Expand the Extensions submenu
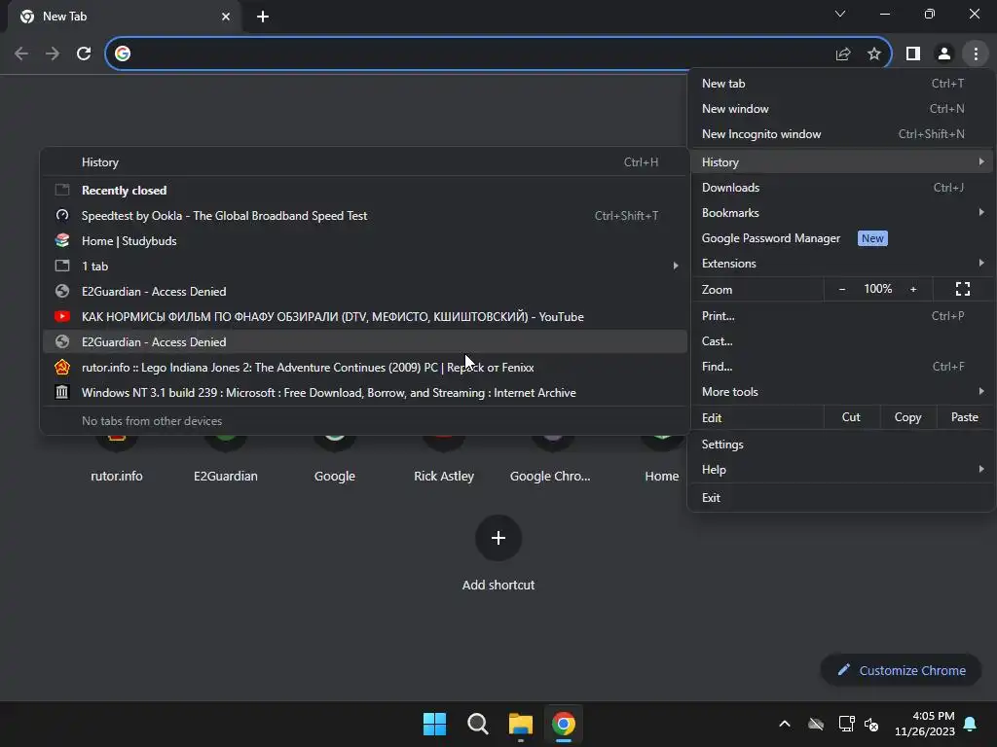Viewport: 997px width, 747px height. pos(841,264)
